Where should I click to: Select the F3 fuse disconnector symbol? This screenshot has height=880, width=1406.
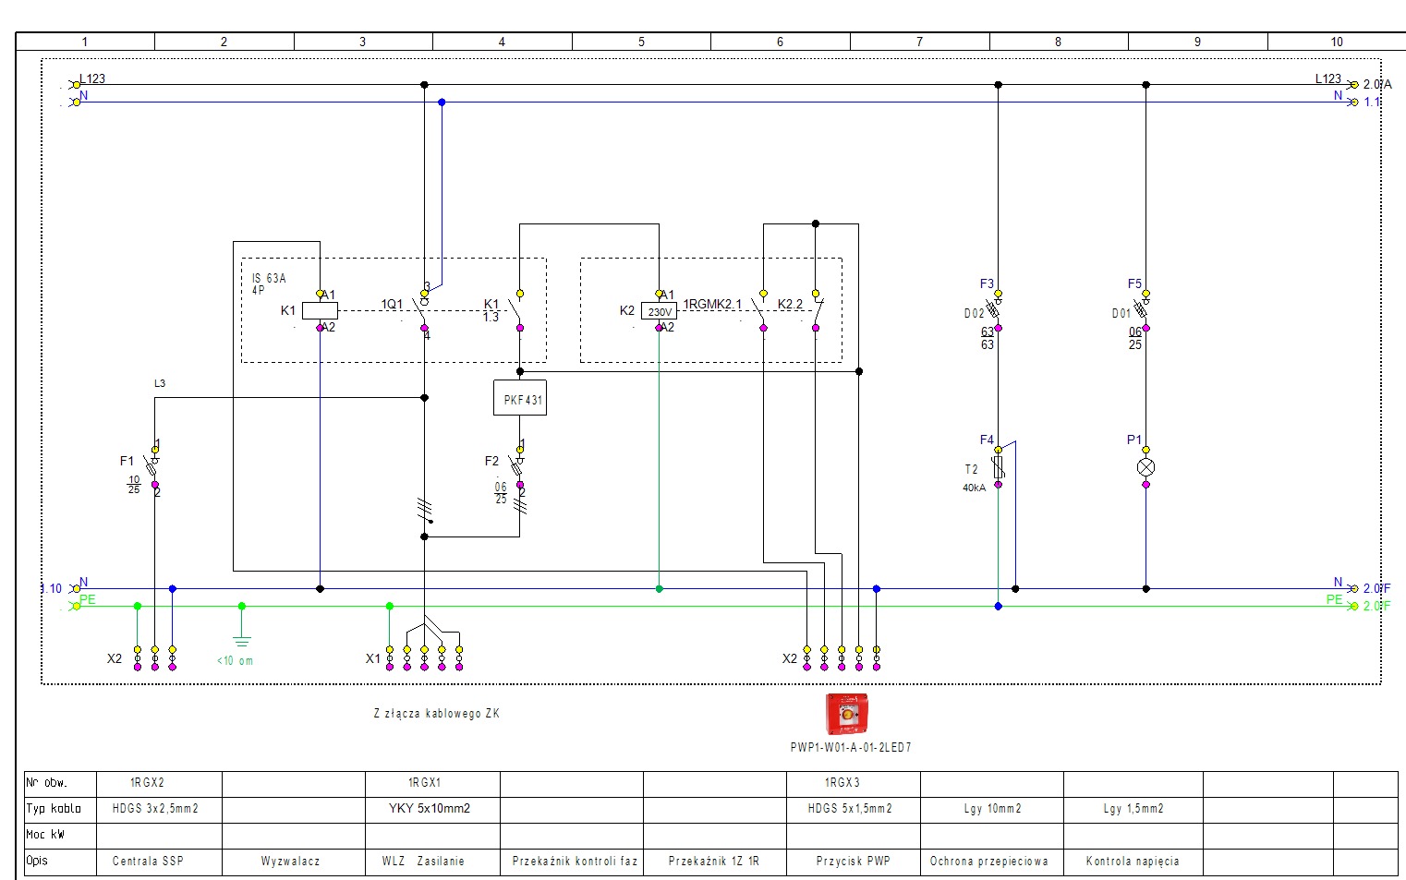coord(997,310)
